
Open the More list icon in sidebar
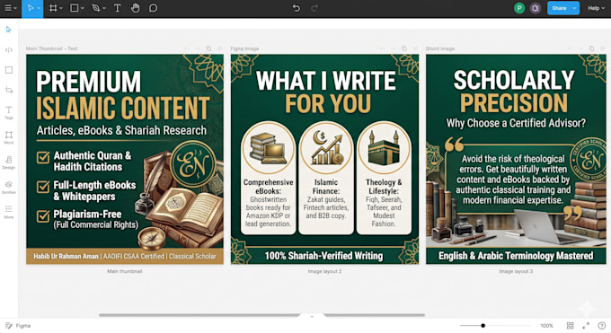pos(9,212)
